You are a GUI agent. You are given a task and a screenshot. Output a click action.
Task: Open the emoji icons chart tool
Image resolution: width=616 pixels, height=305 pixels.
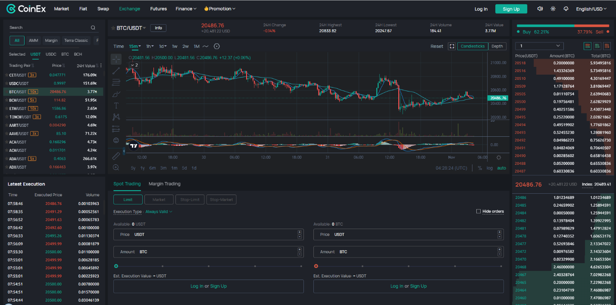pos(116,140)
